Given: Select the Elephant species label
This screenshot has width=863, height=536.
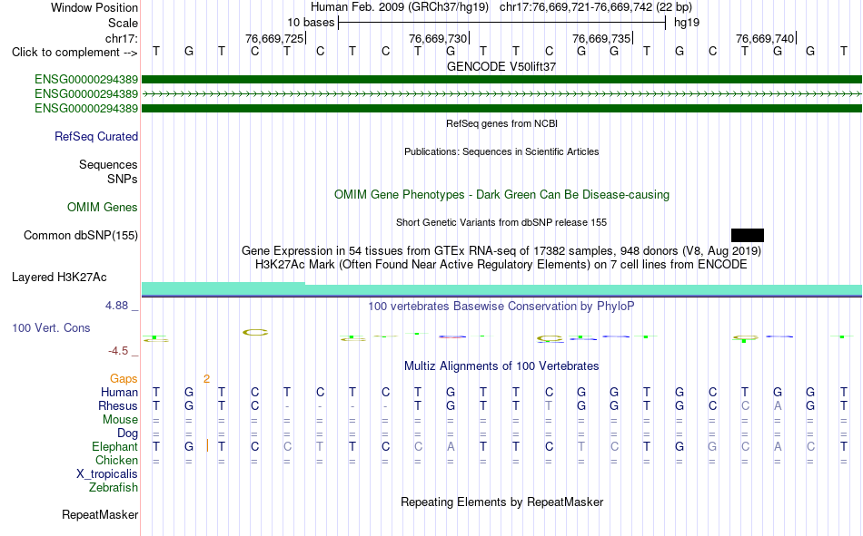Looking at the screenshot, I should pyautogui.click(x=115, y=446).
